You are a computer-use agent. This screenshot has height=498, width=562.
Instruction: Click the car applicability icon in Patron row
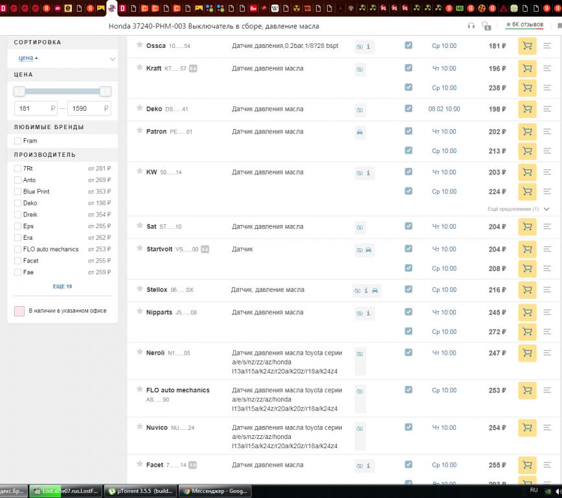[x=359, y=132]
